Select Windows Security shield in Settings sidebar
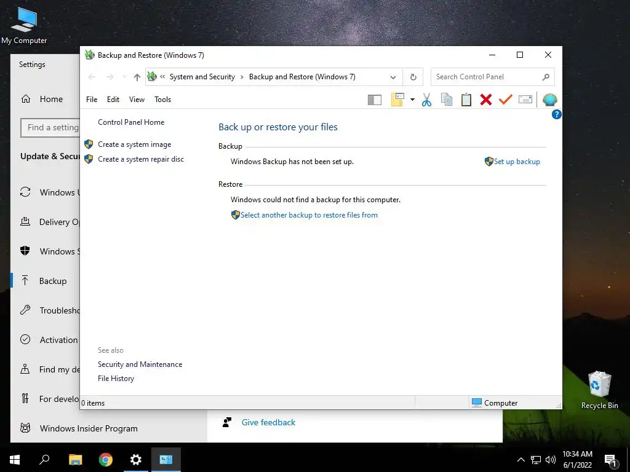The width and height of the screenshot is (630, 472). pos(46,251)
